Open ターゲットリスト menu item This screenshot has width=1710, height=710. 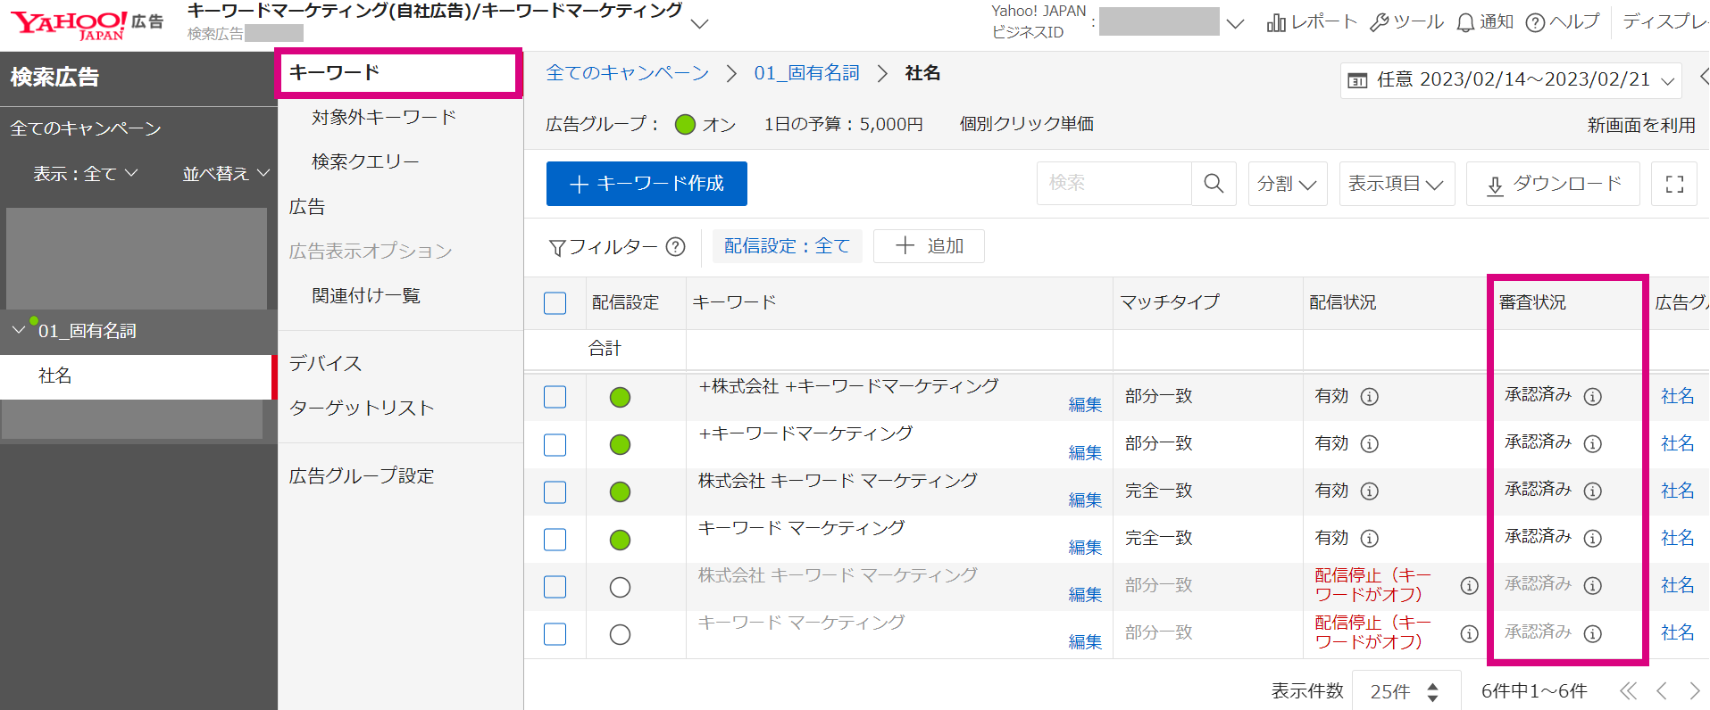(x=362, y=408)
